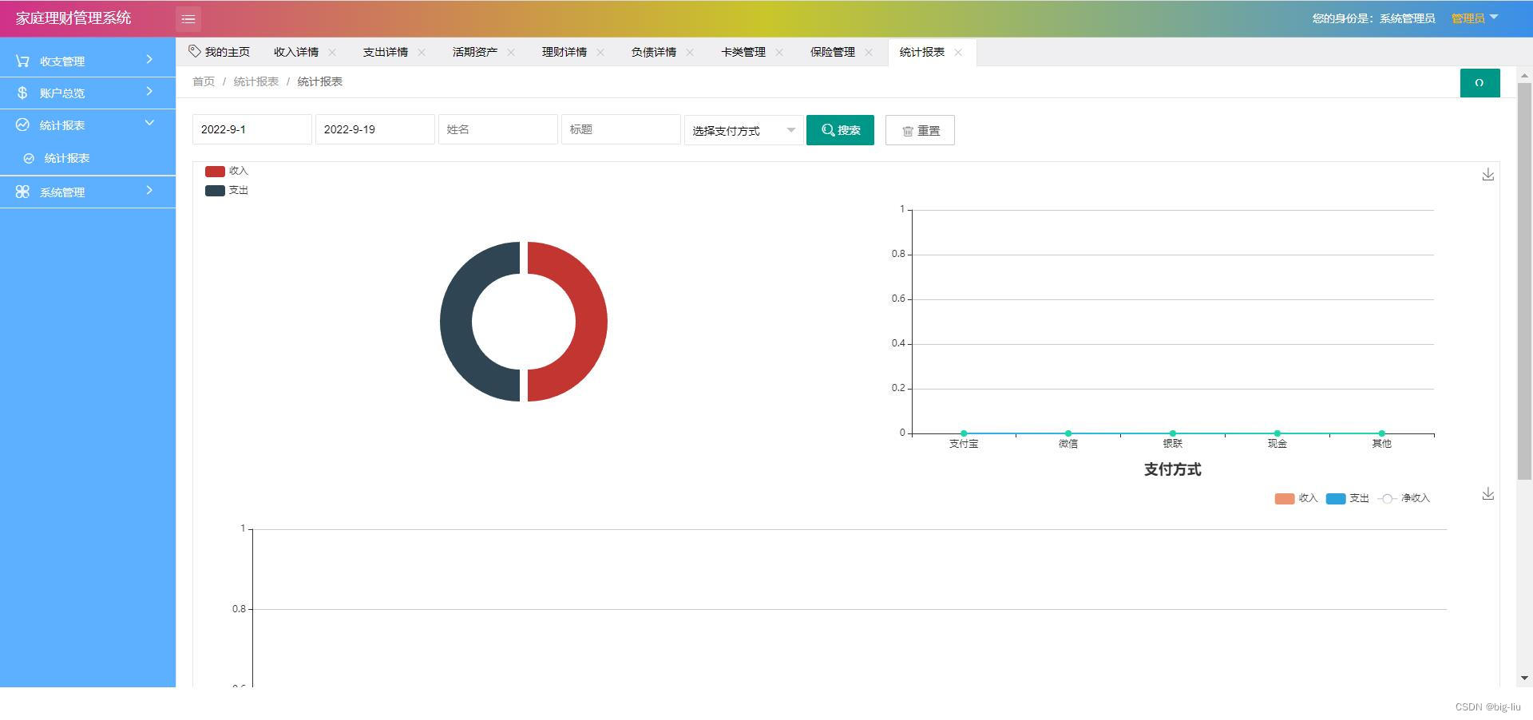Toggle the blue 支出 bar legend item
The width and height of the screenshot is (1533, 720).
tap(1348, 498)
